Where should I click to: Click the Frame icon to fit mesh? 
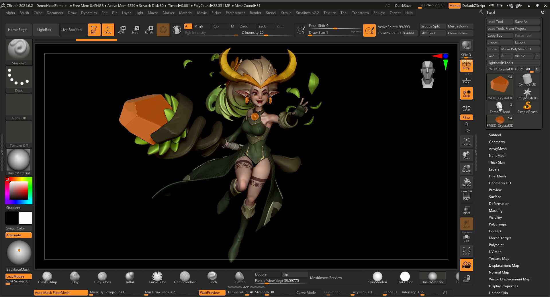coord(466,141)
